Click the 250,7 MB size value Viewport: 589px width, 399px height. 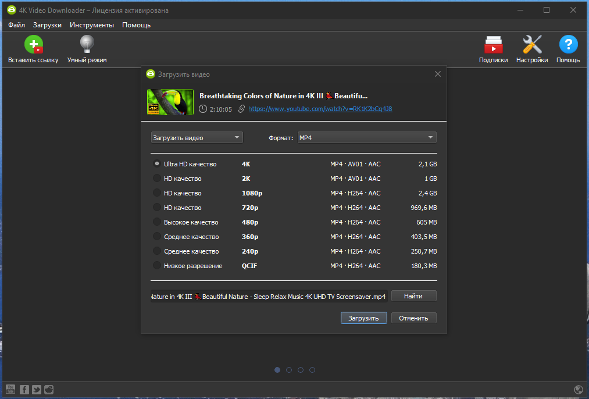424,251
